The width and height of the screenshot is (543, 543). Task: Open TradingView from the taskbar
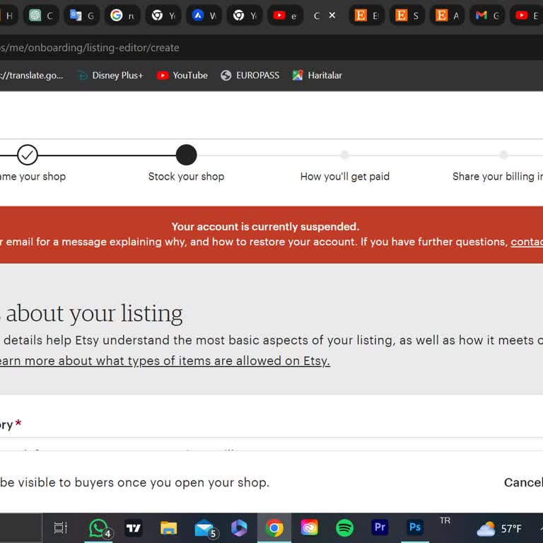134,527
